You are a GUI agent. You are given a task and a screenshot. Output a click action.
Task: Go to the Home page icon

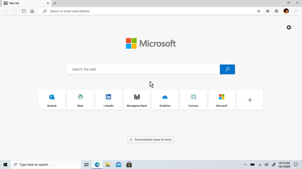coord(32,11)
